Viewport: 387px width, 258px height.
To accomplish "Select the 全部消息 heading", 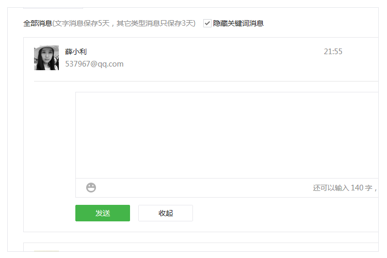I will [x=38, y=23].
